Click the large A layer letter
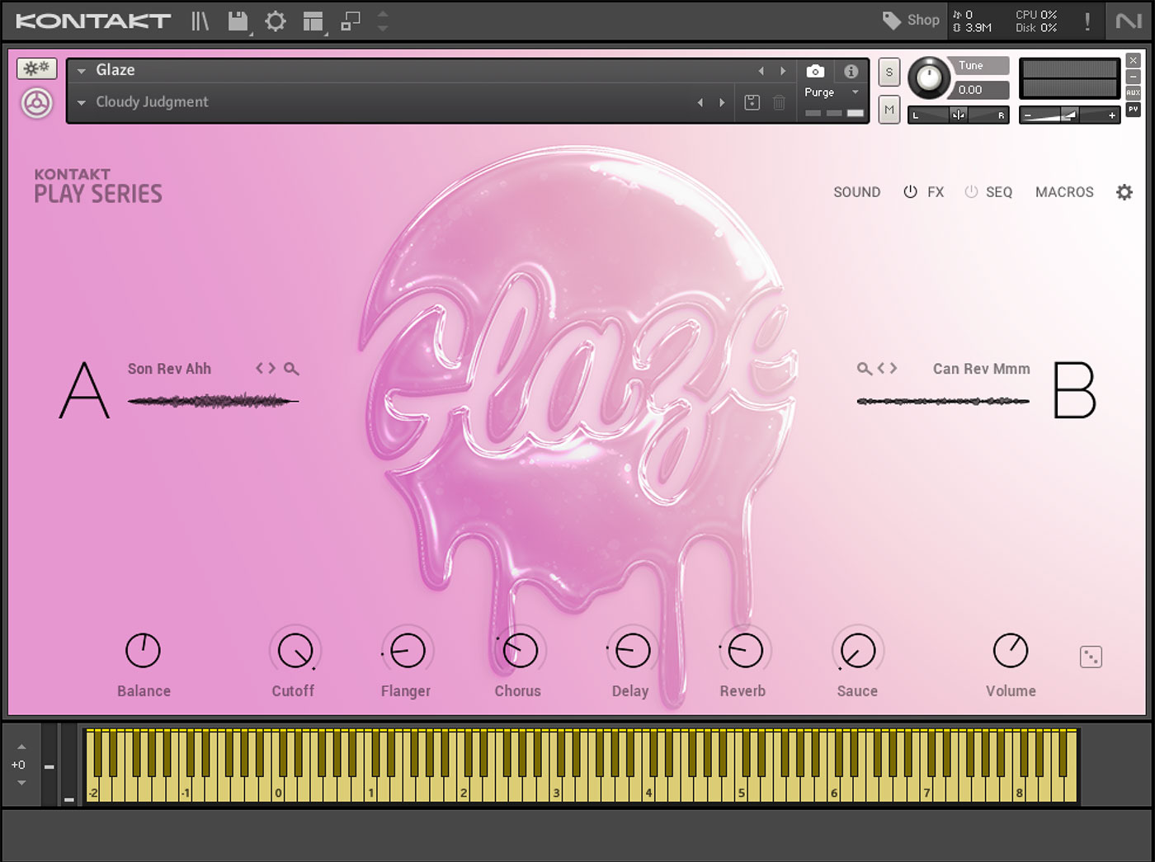1155x862 pixels. 84,389
